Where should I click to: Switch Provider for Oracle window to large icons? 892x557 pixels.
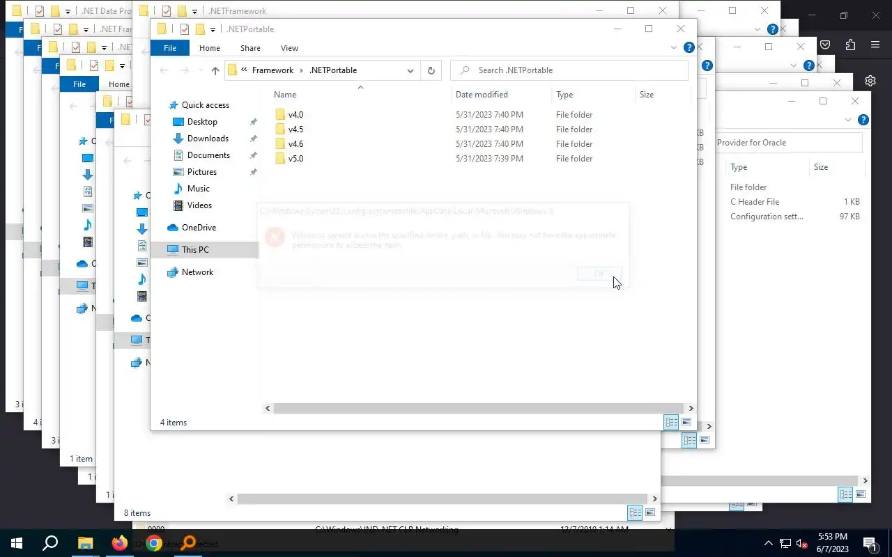click(861, 495)
